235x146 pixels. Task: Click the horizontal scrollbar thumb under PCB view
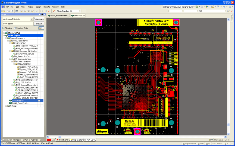pos(60,137)
